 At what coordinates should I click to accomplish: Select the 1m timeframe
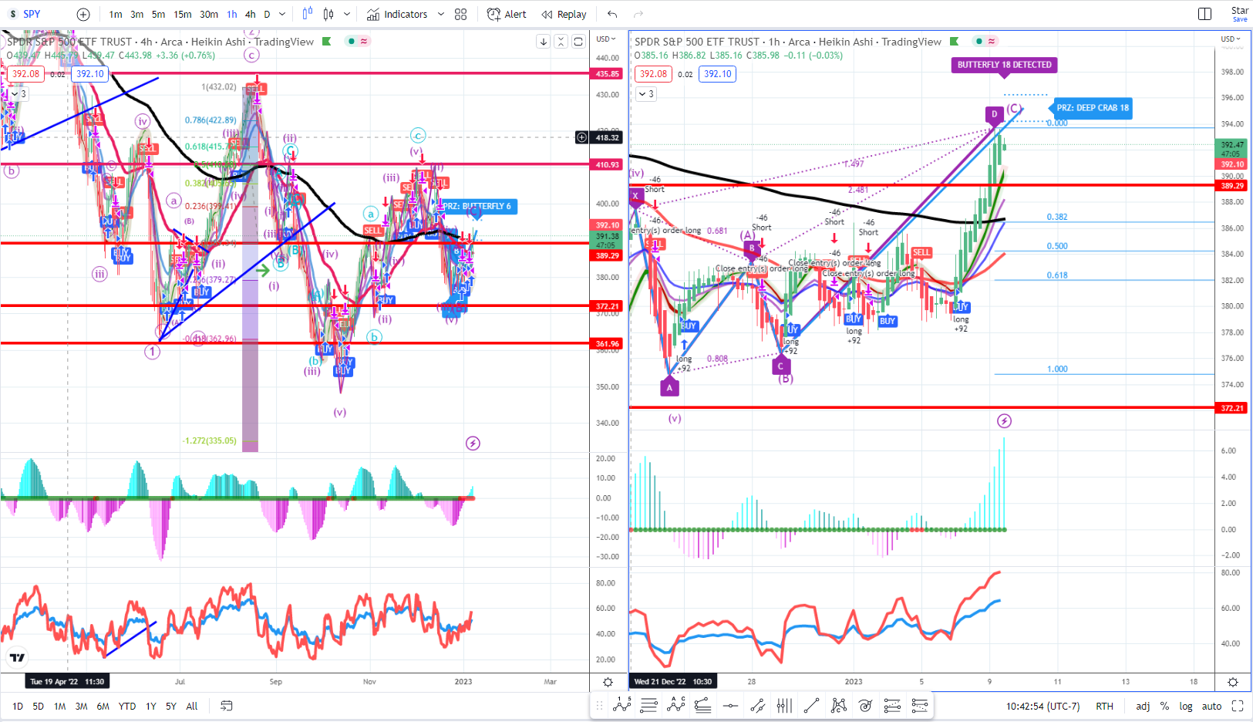pos(115,14)
